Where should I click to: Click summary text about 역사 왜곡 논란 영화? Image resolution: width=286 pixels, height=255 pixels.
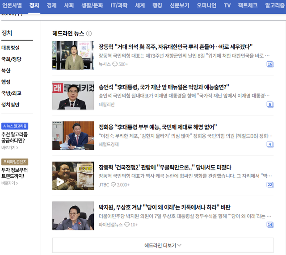tap(185, 176)
